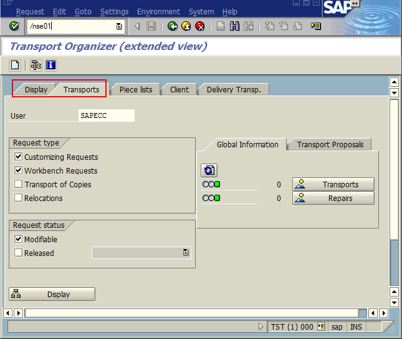The width and height of the screenshot is (402, 339).
Task: Click the Display button with hierarchy icon
Action: (52, 294)
